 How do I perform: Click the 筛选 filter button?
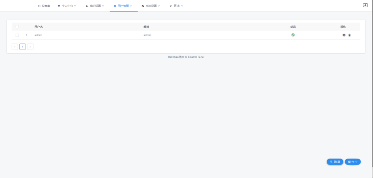pyautogui.click(x=335, y=162)
